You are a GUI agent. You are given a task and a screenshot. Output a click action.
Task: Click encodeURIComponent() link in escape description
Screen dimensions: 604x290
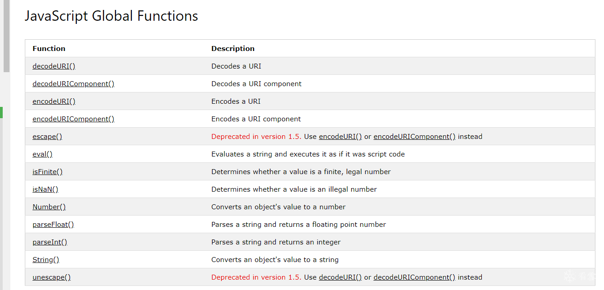point(414,137)
